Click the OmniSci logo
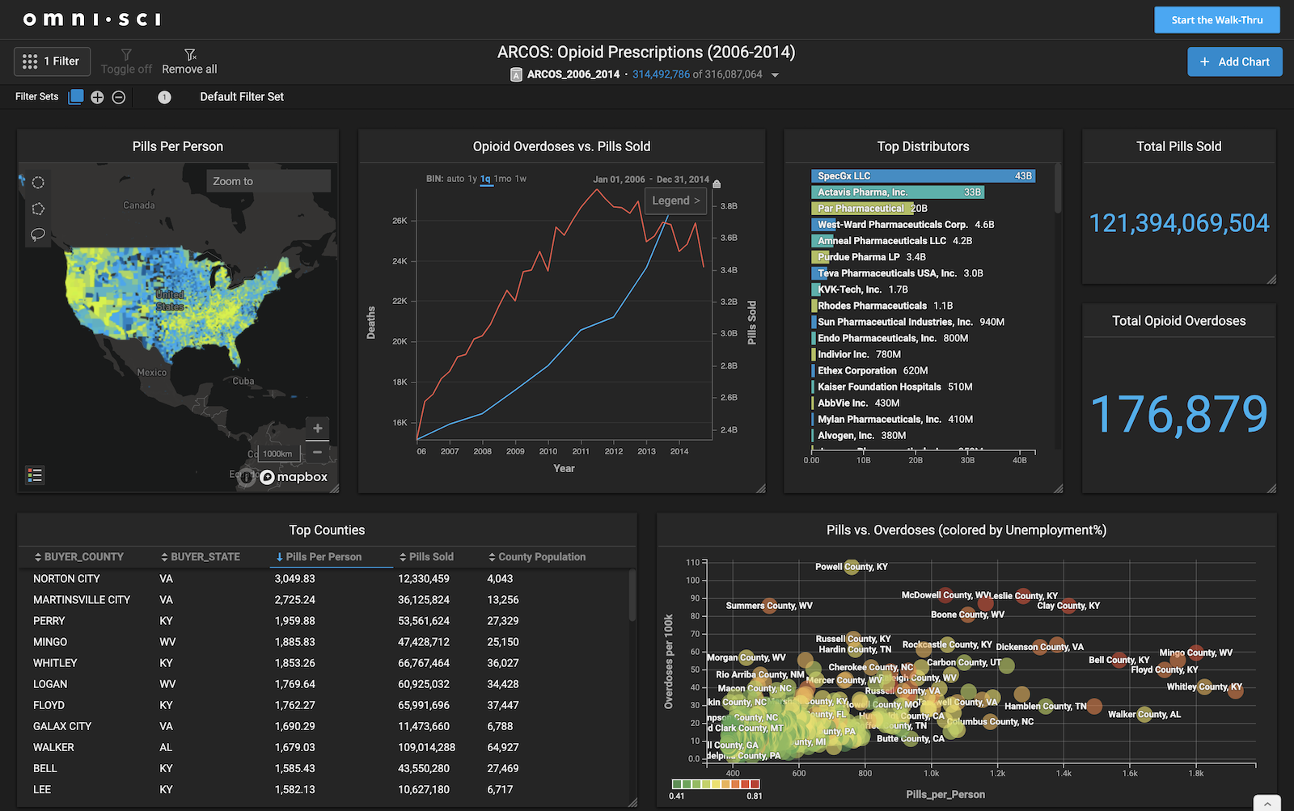This screenshot has height=811, width=1294. [x=91, y=19]
